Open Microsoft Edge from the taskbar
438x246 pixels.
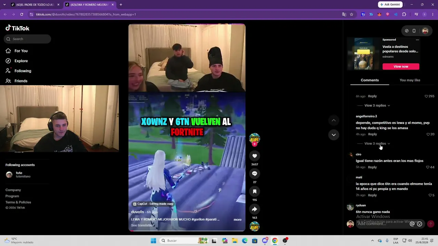coord(245,241)
